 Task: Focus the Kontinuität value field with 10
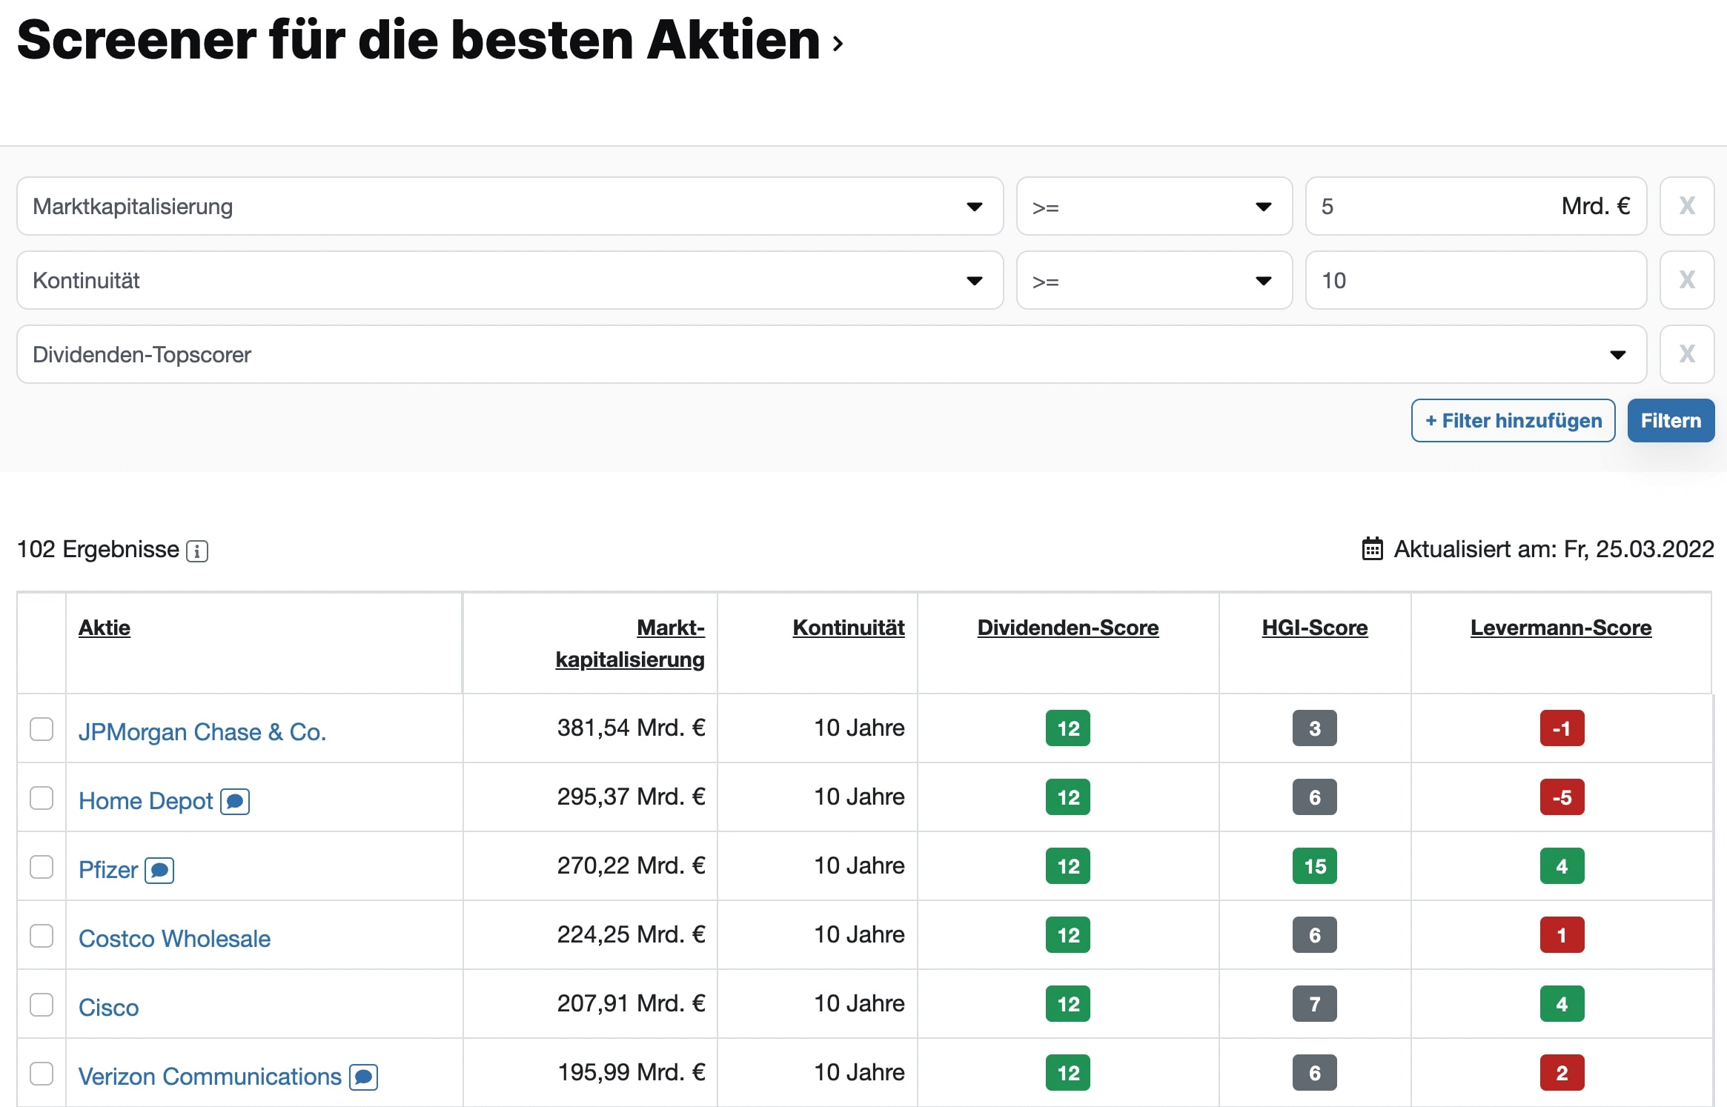[1476, 280]
